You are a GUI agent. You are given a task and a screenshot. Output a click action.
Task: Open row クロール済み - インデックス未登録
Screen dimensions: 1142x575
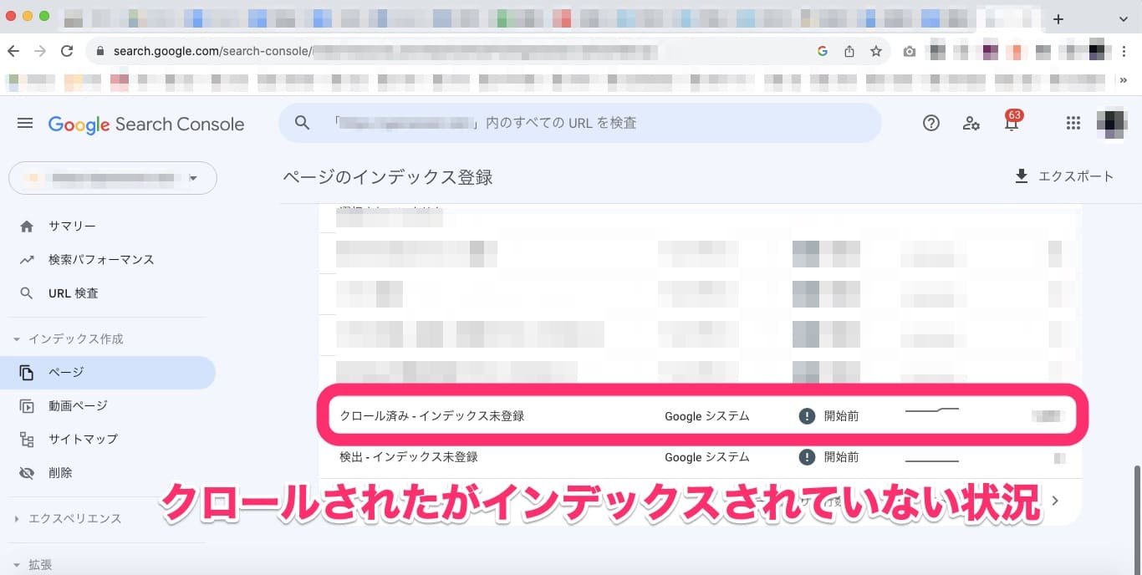pyautogui.click(x=702, y=415)
